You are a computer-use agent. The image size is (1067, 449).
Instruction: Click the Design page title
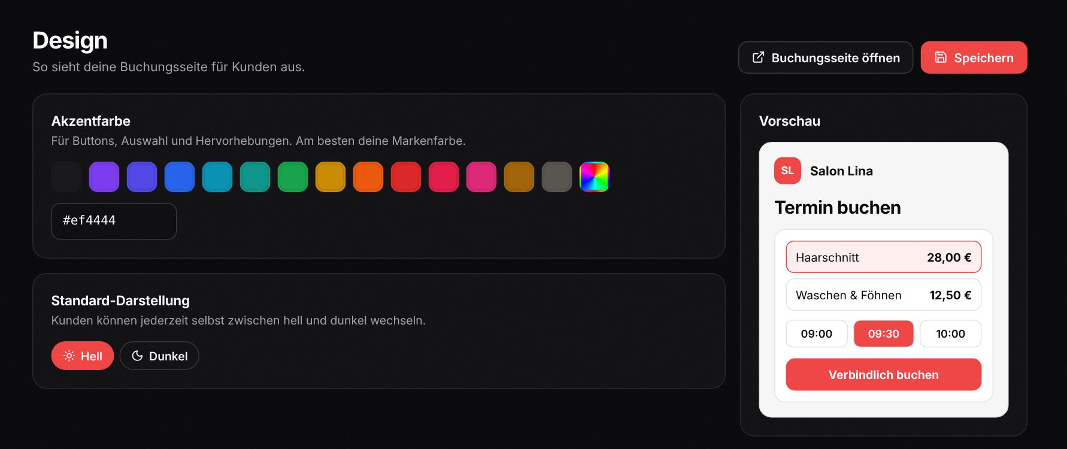[70, 41]
